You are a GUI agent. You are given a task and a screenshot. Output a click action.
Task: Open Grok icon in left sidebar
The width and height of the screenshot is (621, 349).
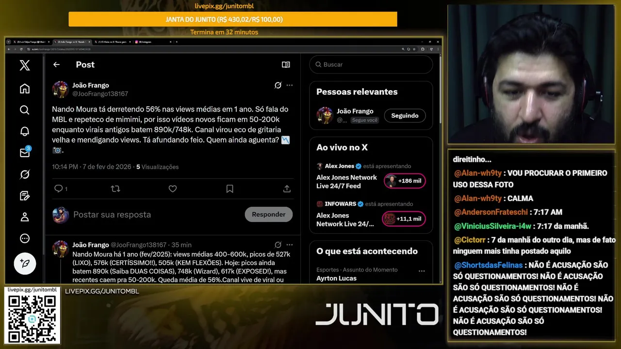[x=25, y=174]
